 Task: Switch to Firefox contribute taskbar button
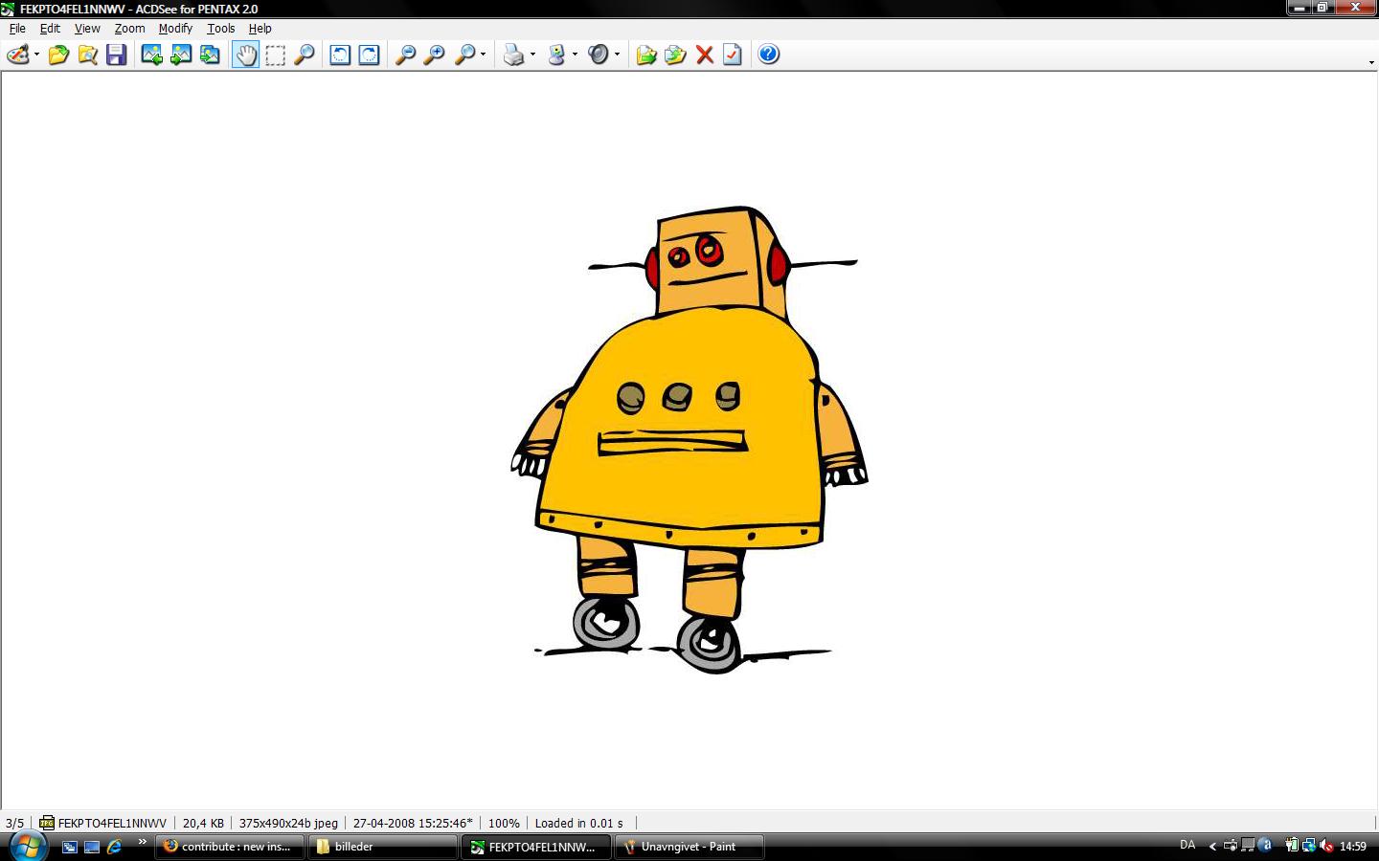click(x=230, y=847)
